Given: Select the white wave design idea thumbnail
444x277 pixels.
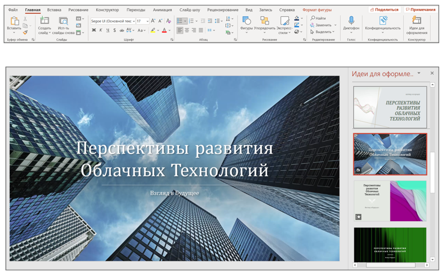Looking at the screenshot, I should click(x=390, y=107).
